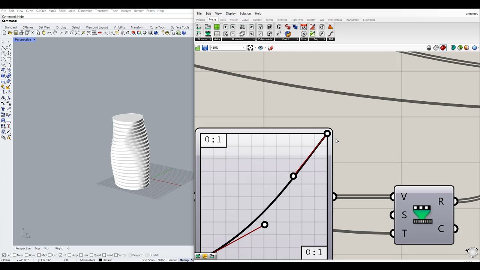
Task: Click the Rhino New file icon
Action: coord(4,33)
